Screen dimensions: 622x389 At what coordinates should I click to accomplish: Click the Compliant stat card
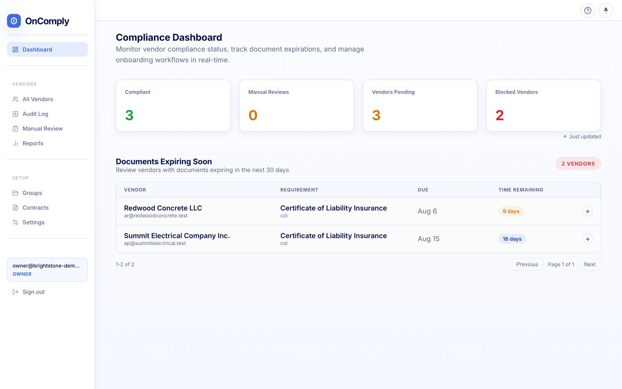coord(173,105)
